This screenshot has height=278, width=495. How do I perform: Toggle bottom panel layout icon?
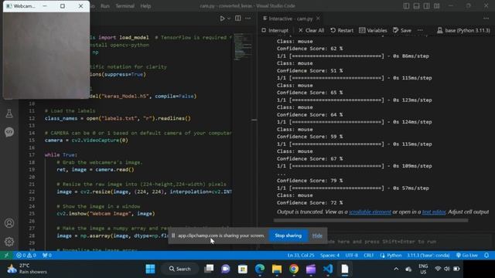tap(416, 6)
